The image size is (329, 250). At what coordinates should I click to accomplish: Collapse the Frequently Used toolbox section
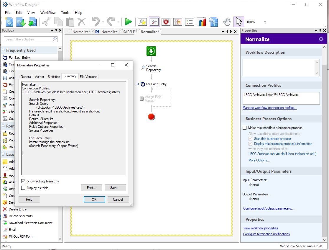coord(3,50)
